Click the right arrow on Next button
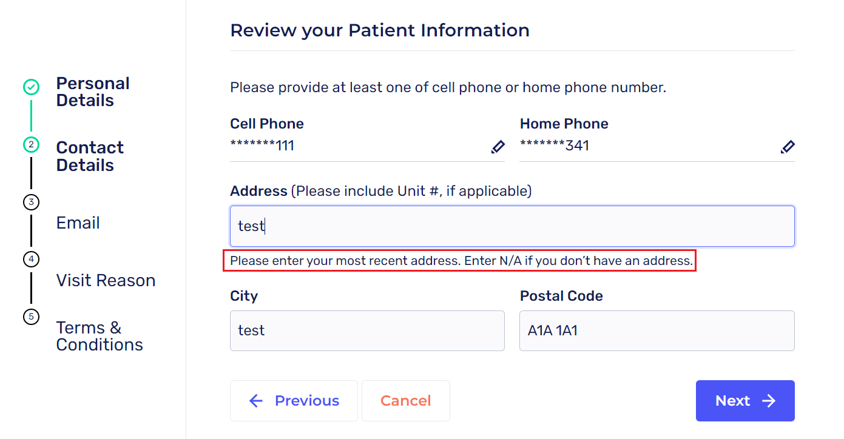 tap(769, 401)
